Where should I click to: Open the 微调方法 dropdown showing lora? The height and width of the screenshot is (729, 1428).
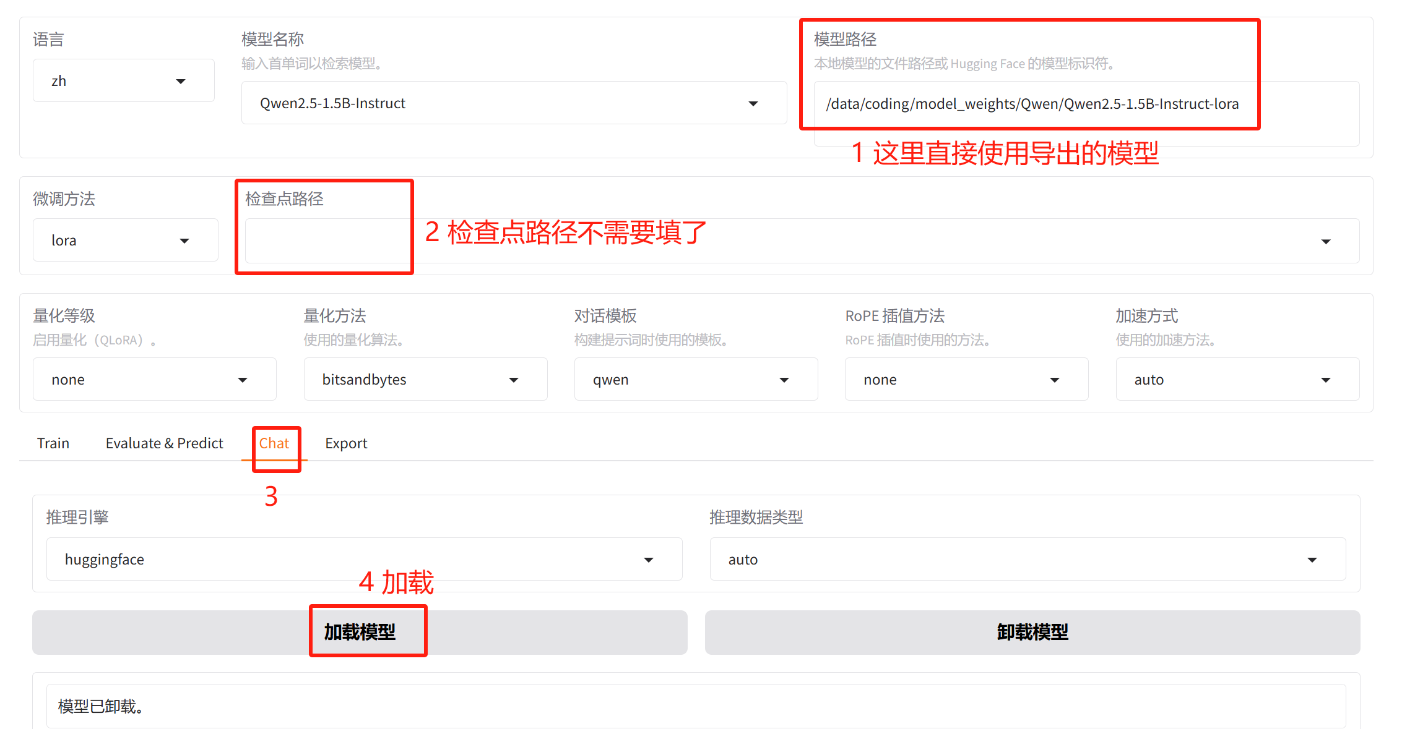pyautogui.click(x=125, y=241)
